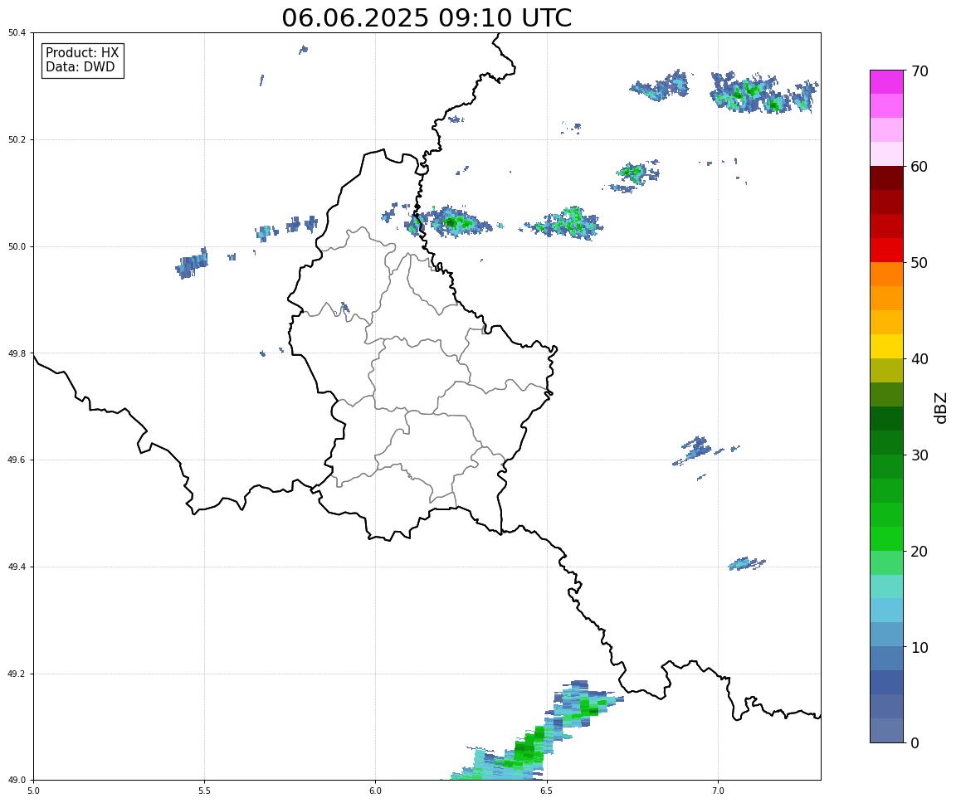
Task: Click the colorbar tick label "10"
Action: click(x=919, y=648)
